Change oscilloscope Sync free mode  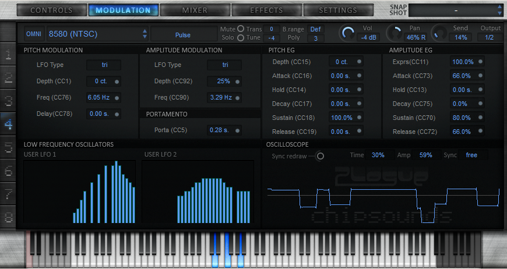click(x=471, y=155)
